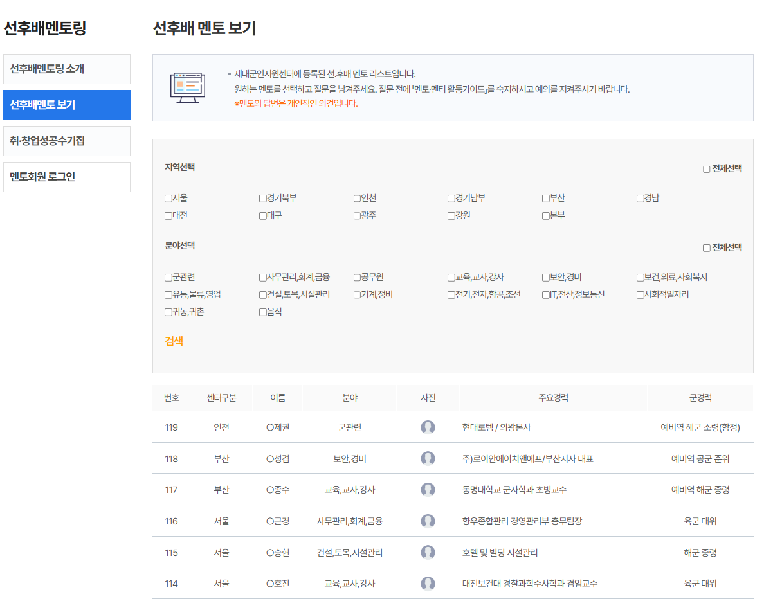Open mentor O호진 profile photo

click(428, 584)
